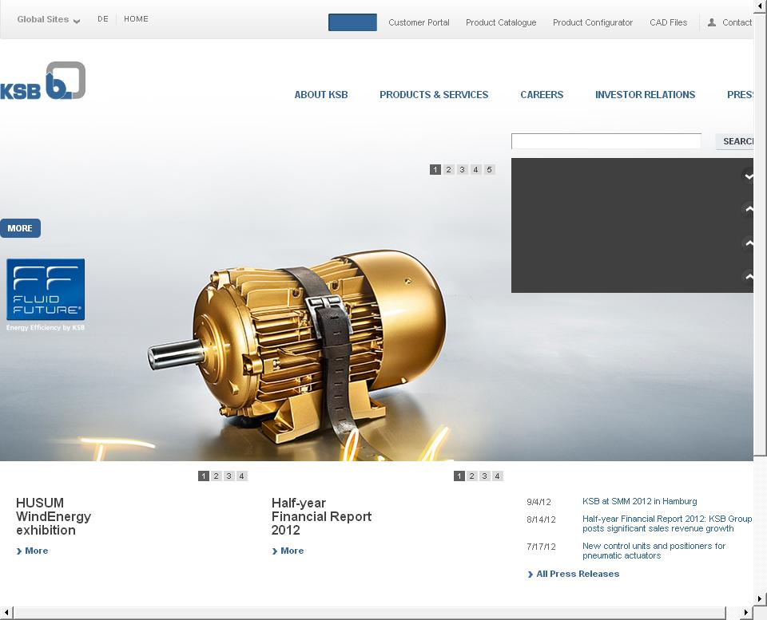Image resolution: width=767 pixels, height=620 pixels.
Task: Open More under HUSUM WindEnergy exhibition
Action: [32, 551]
